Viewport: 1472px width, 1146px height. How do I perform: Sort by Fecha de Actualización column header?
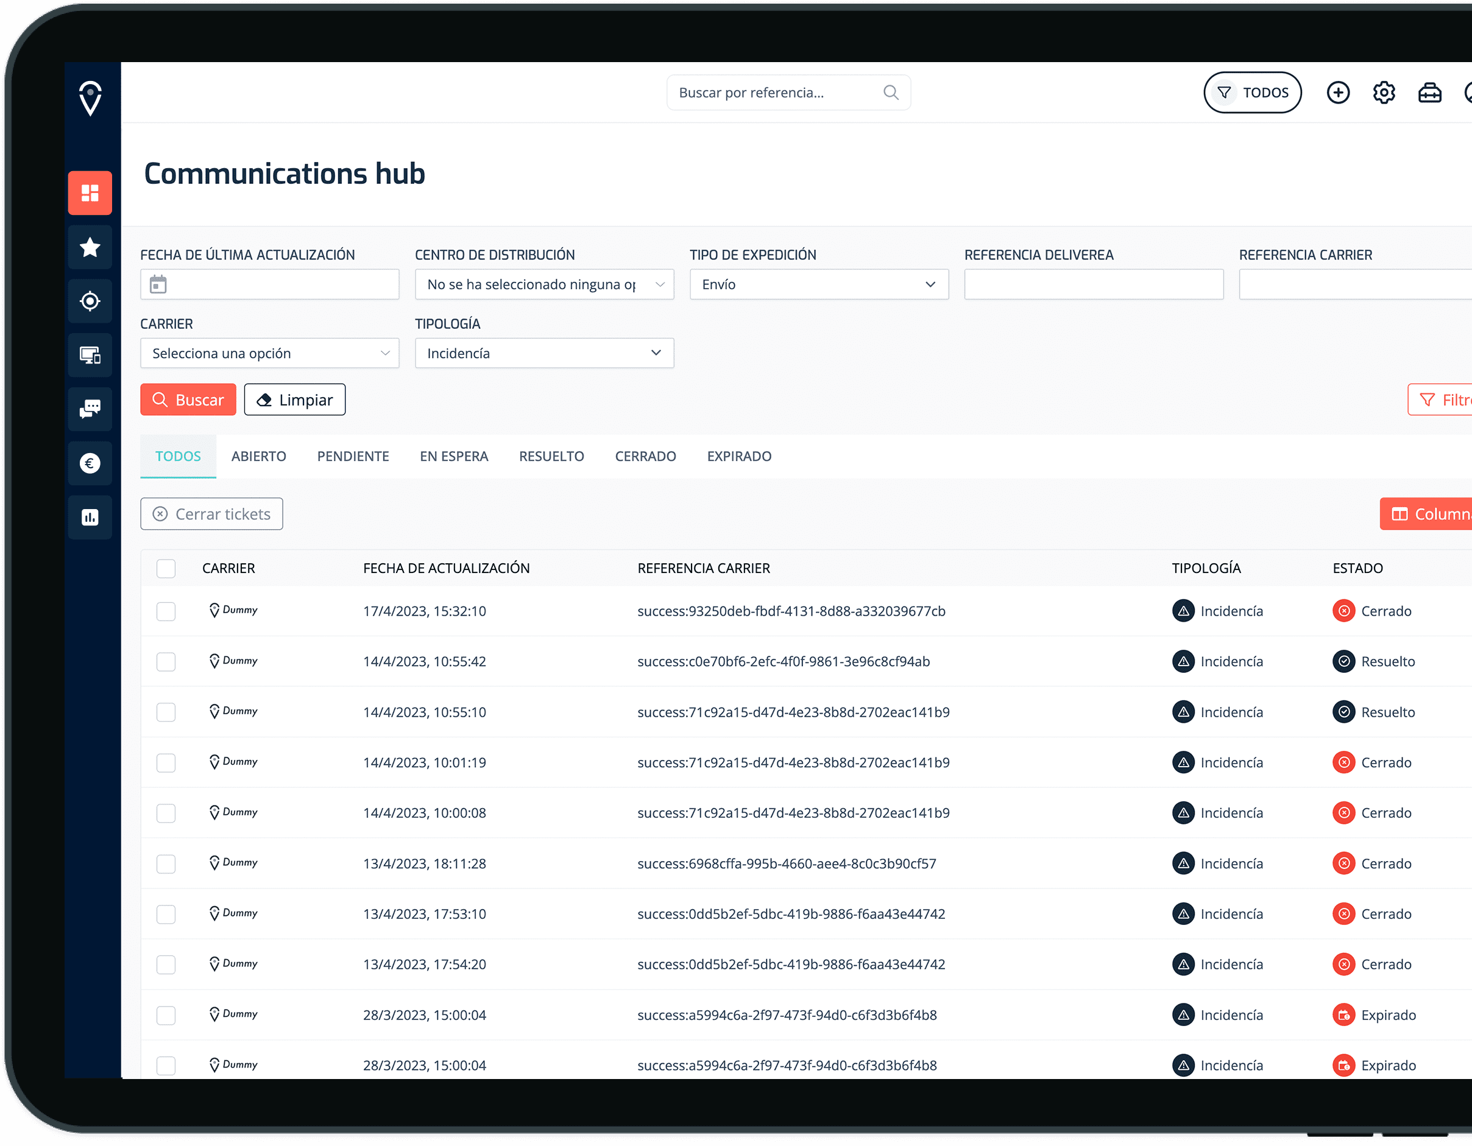[x=446, y=569]
